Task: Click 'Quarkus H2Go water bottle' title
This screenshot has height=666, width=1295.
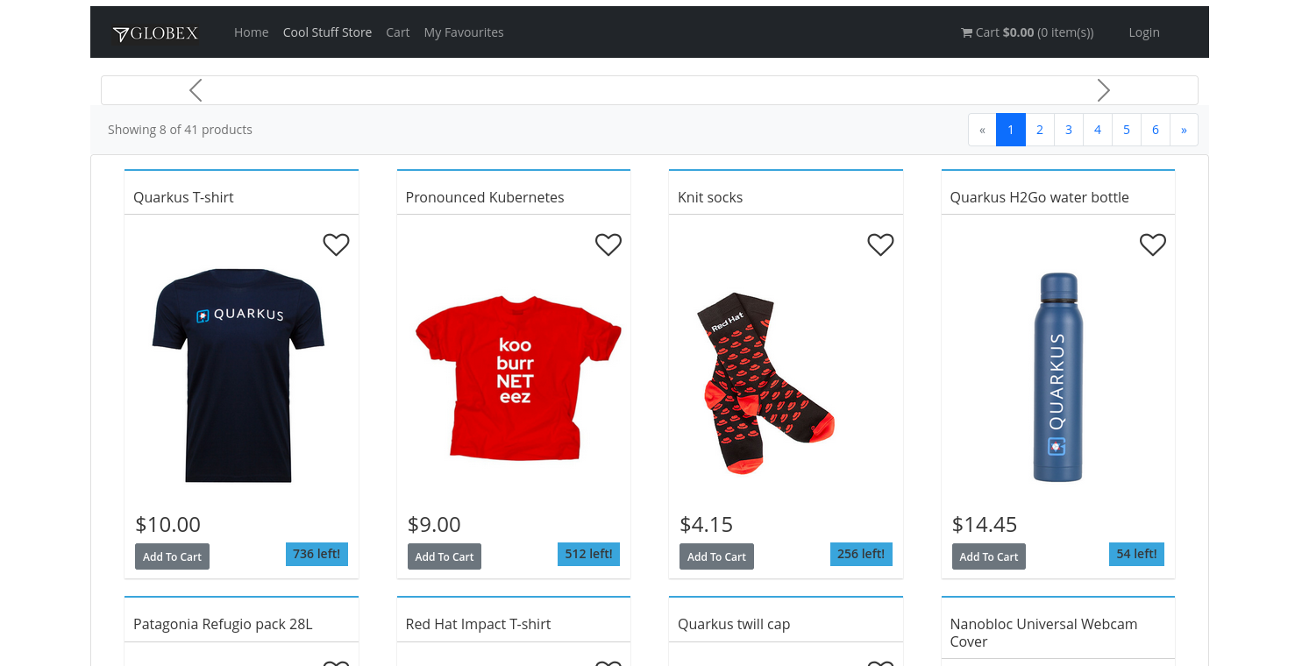Action: (1039, 197)
